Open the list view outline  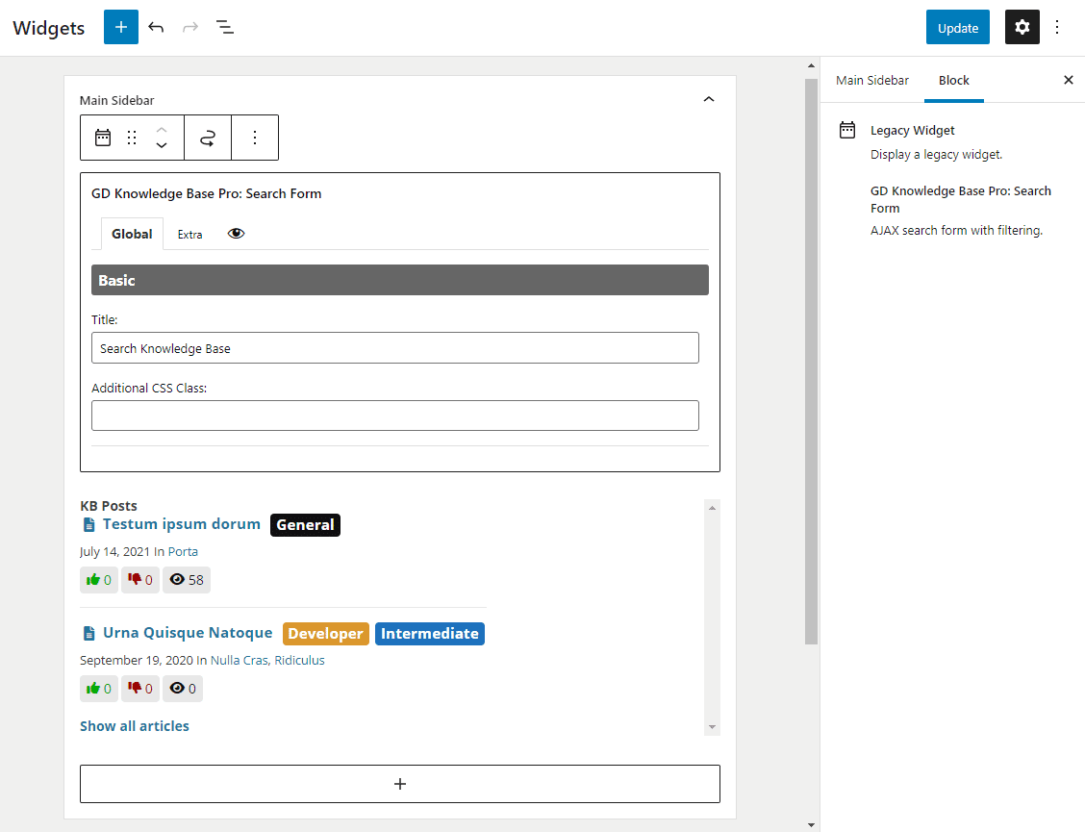point(225,27)
